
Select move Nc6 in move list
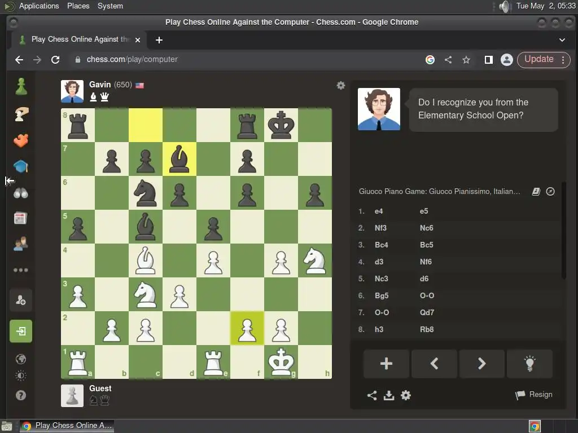pyautogui.click(x=427, y=228)
